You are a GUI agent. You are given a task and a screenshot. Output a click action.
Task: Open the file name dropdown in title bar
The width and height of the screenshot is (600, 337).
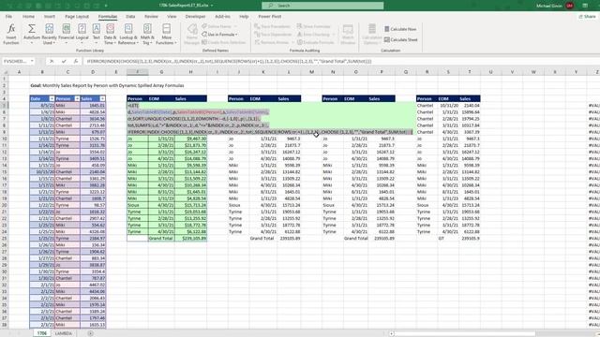(x=212, y=6)
